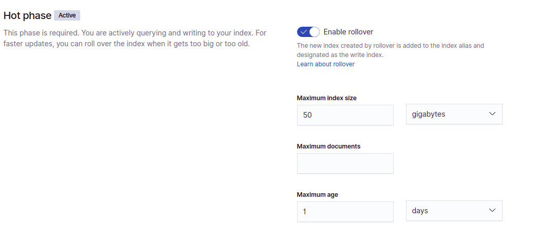
Task: Click the Hot phase description paragraph
Action: pos(135,38)
